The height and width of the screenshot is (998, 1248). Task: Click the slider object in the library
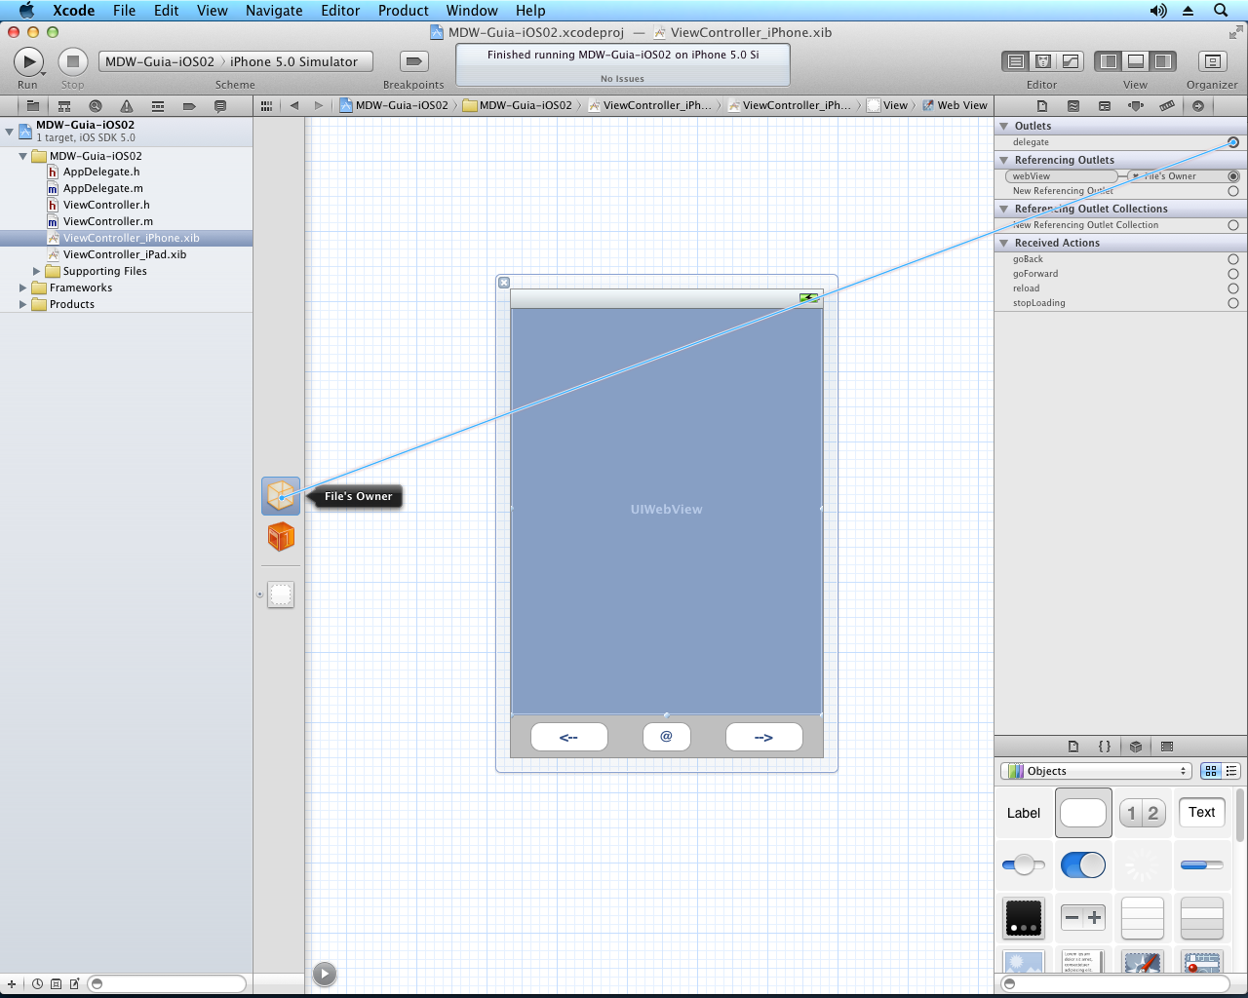pos(1023,864)
